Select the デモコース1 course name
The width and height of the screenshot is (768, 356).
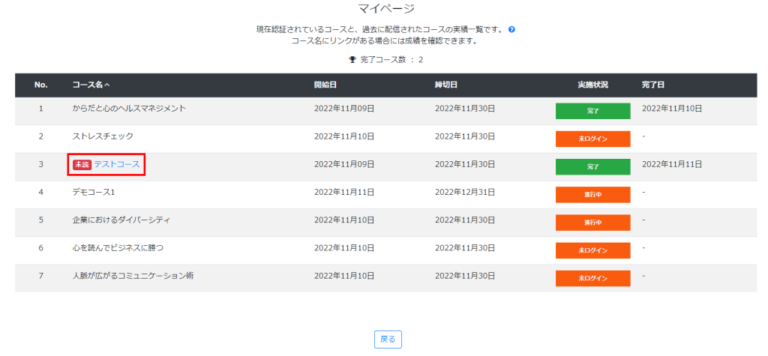[94, 192]
